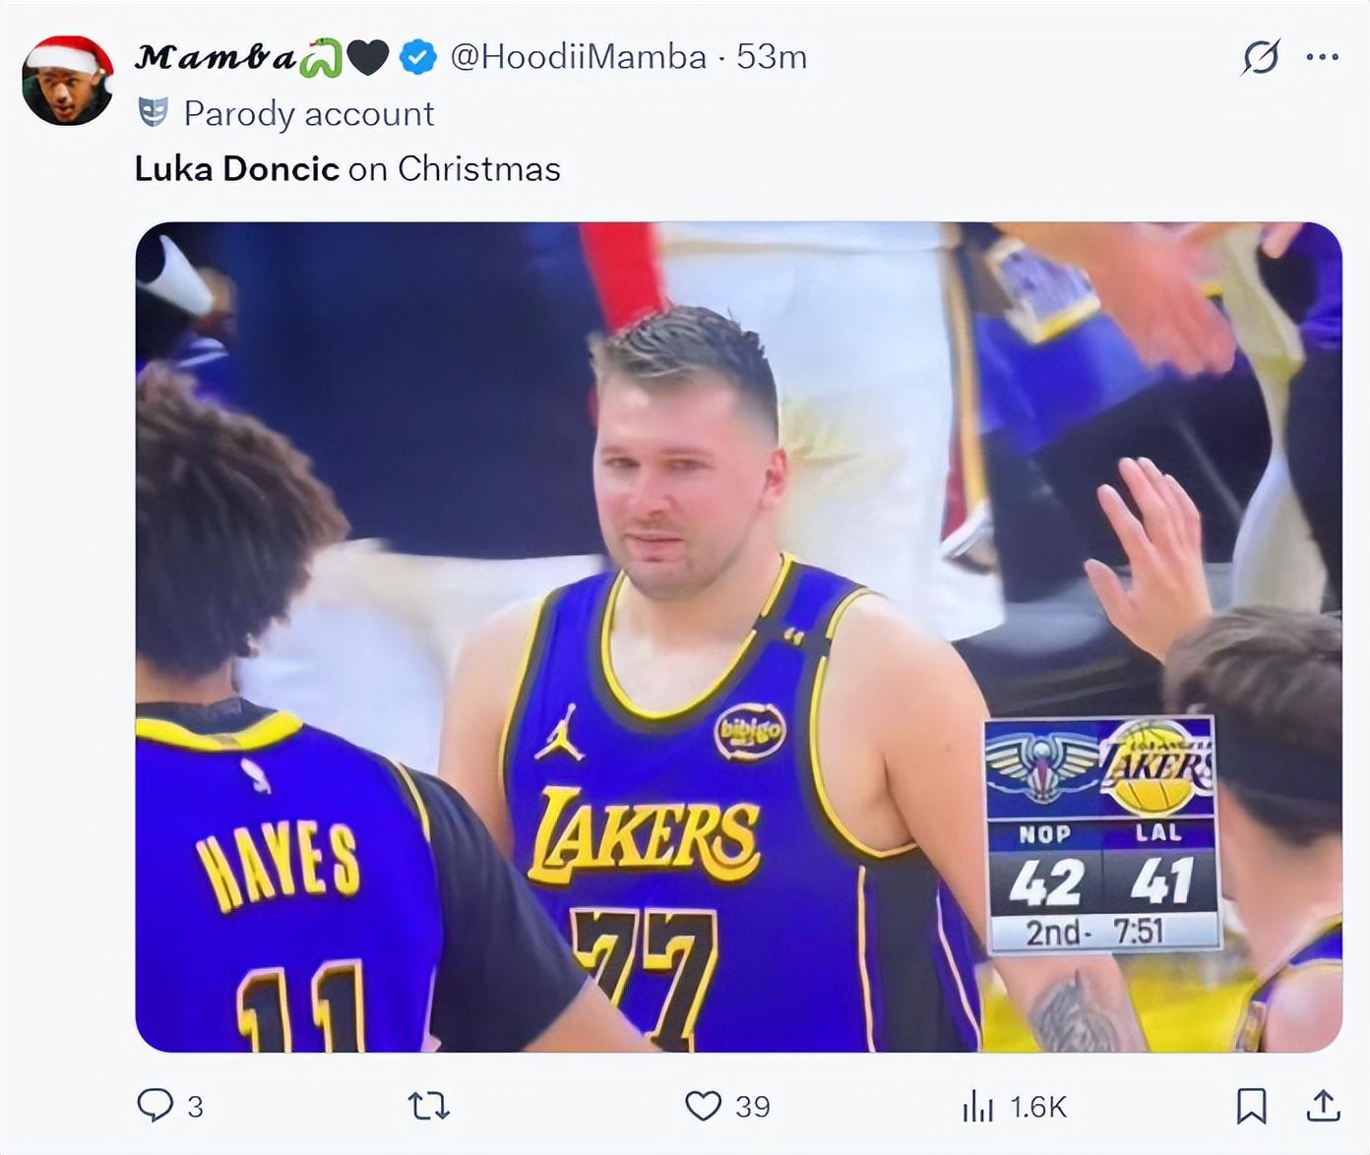
Task: Click the Parody account label
Action: [x=308, y=114]
